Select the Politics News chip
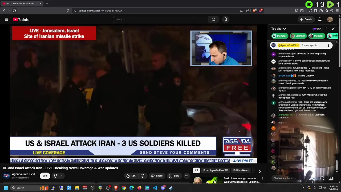The width and height of the screenshot is (341, 192). click(x=241, y=170)
